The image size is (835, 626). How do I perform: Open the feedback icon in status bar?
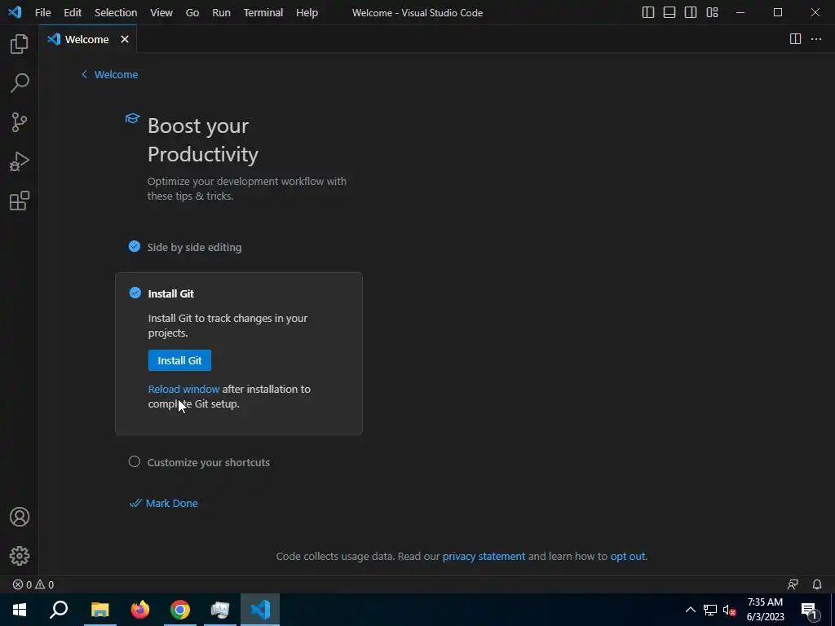[x=793, y=584]
